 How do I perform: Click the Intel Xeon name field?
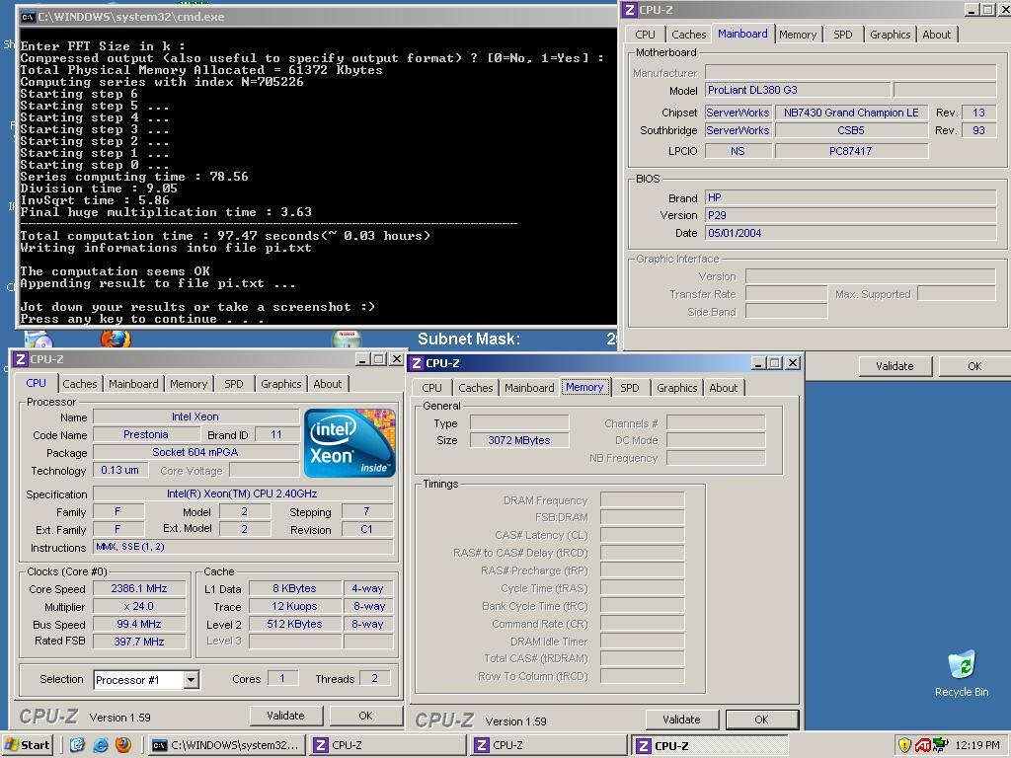195,417
